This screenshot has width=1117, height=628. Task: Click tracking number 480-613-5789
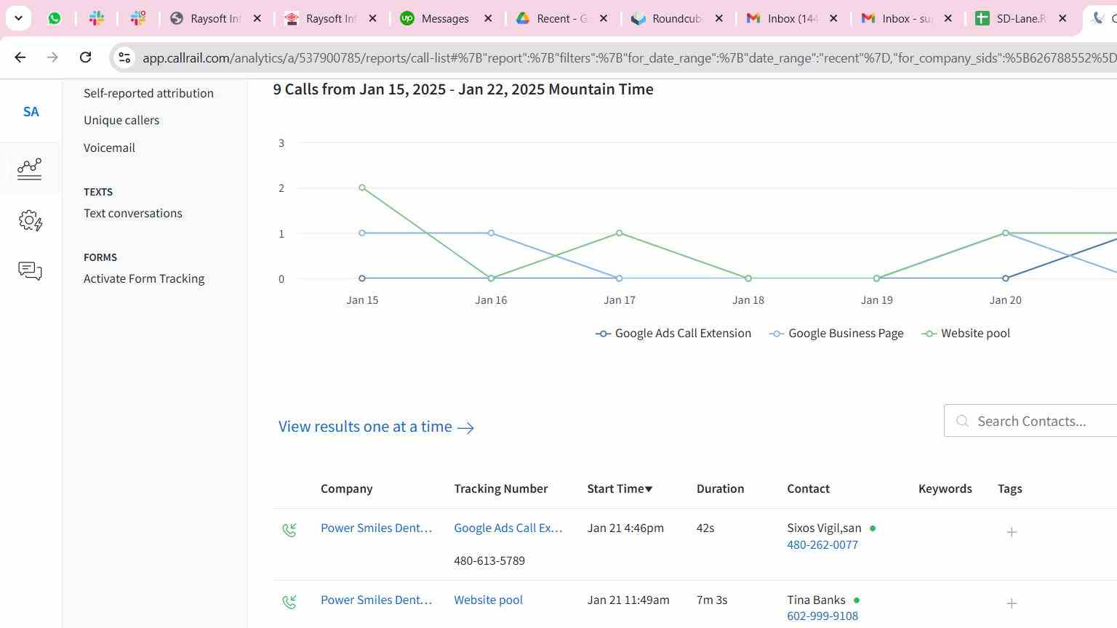tap(489, 560)
